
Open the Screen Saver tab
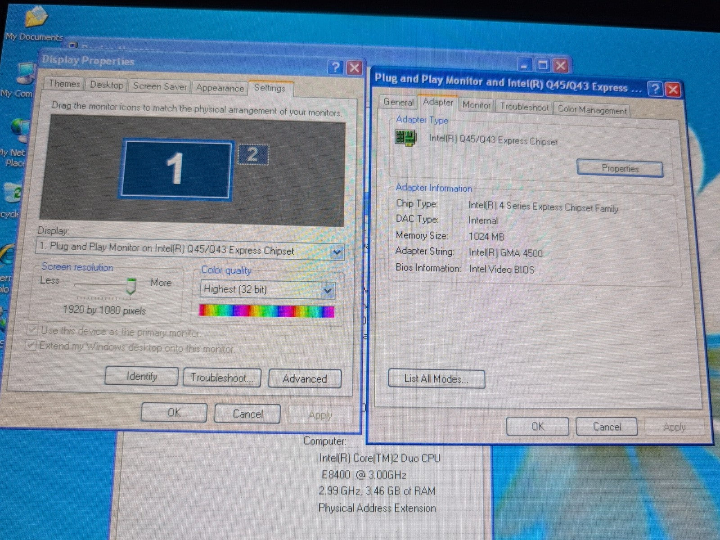[160, 86]
